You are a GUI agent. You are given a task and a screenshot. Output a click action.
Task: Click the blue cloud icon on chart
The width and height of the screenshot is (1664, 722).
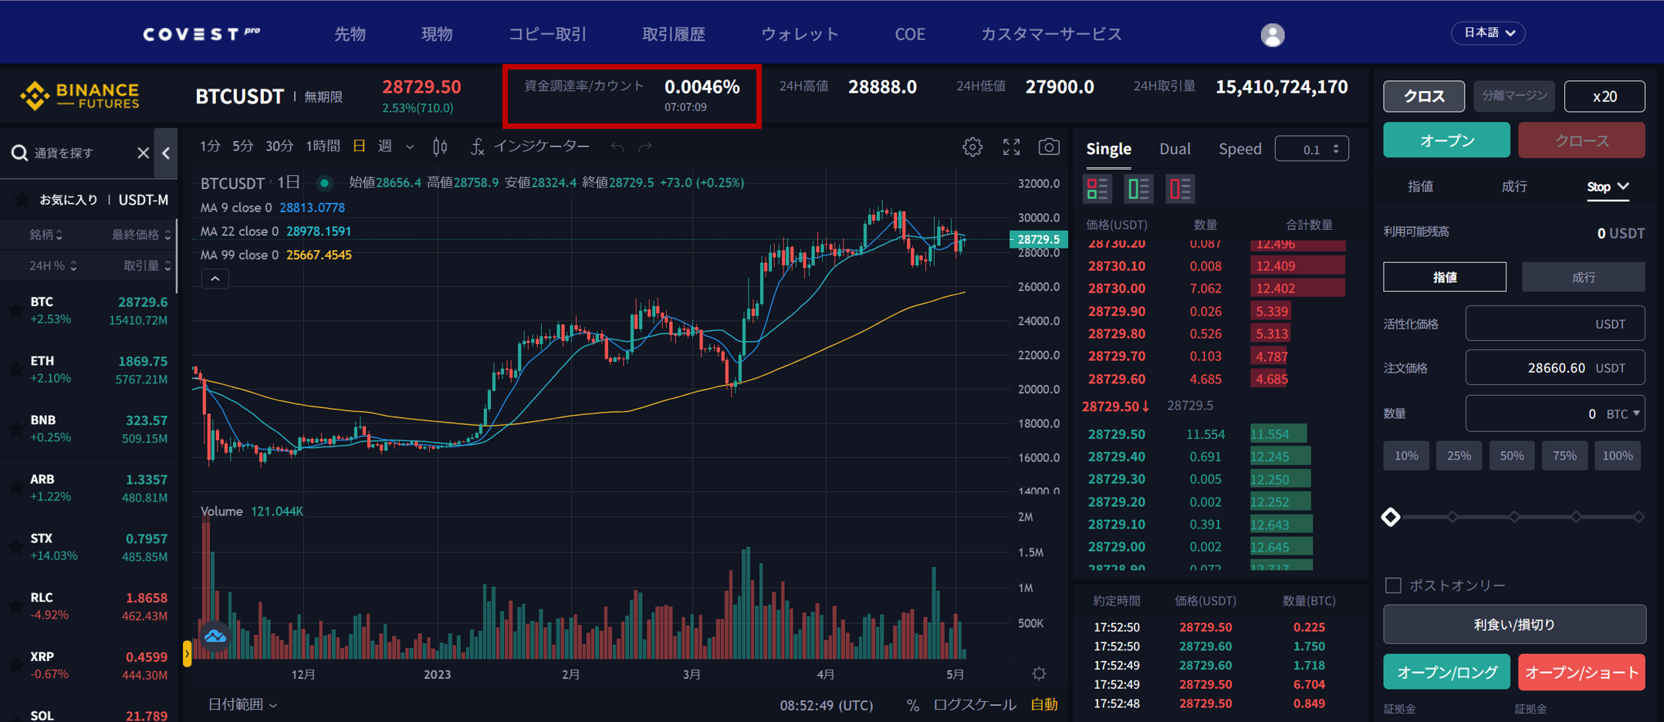(215, 636)
